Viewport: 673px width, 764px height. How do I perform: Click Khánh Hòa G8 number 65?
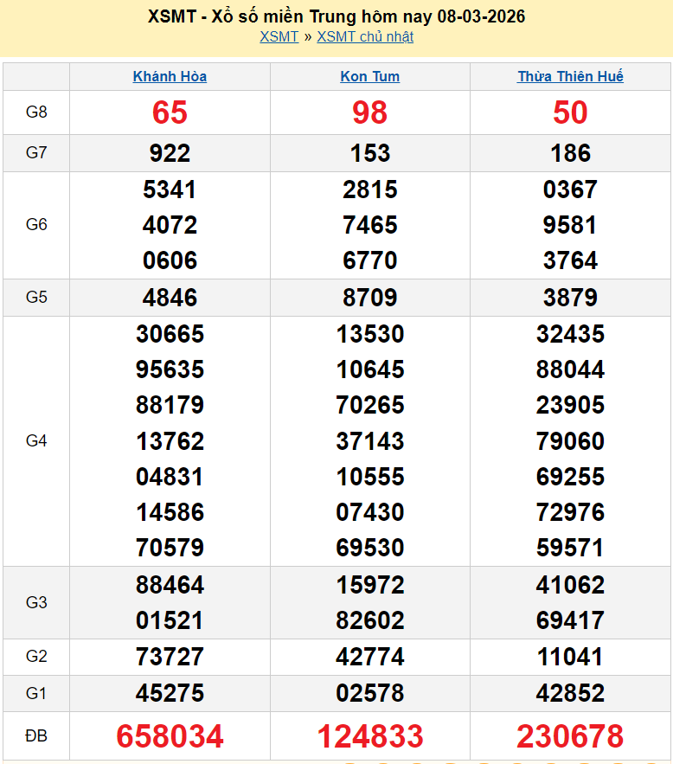point(170,112)
